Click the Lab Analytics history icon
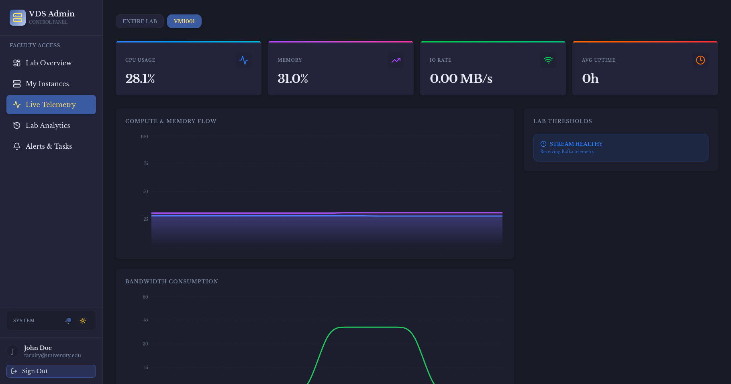This screenshot has height=384, width=731. (x=17, y=125)
